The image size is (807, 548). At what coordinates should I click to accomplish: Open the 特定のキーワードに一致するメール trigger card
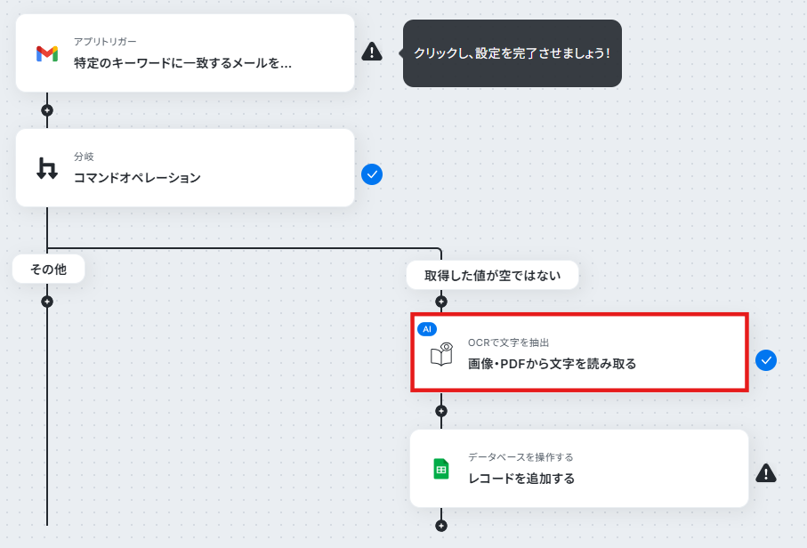185,53
